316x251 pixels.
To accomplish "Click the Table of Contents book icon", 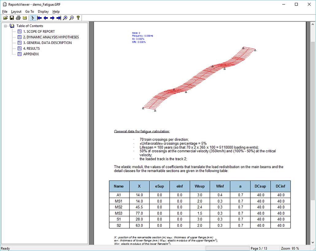I will point(12,26).
